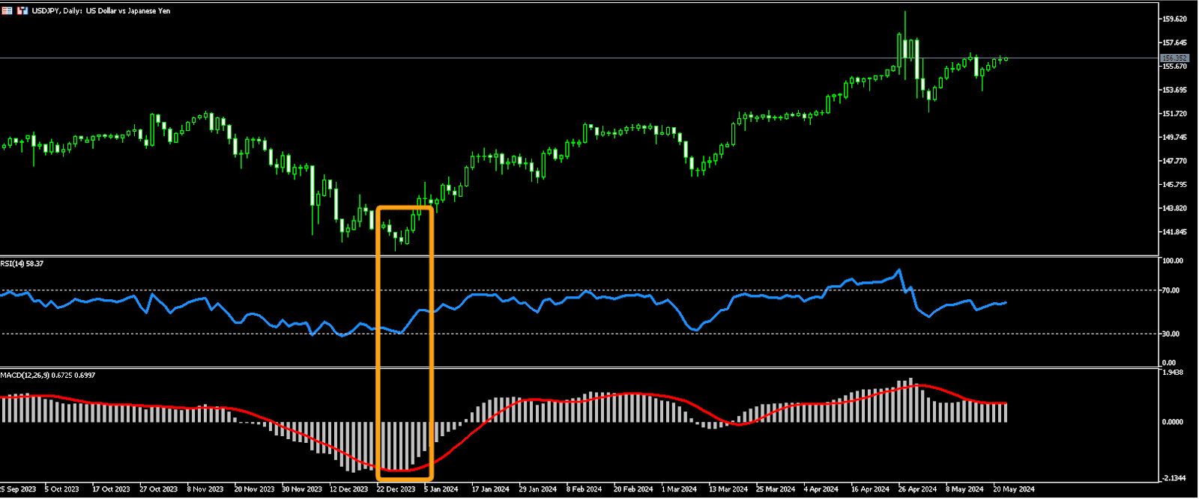The width and height of the screenshot is (1199, 499).
Task: Click the 147.770 price scale value
Action: (x=1174, y=161)
